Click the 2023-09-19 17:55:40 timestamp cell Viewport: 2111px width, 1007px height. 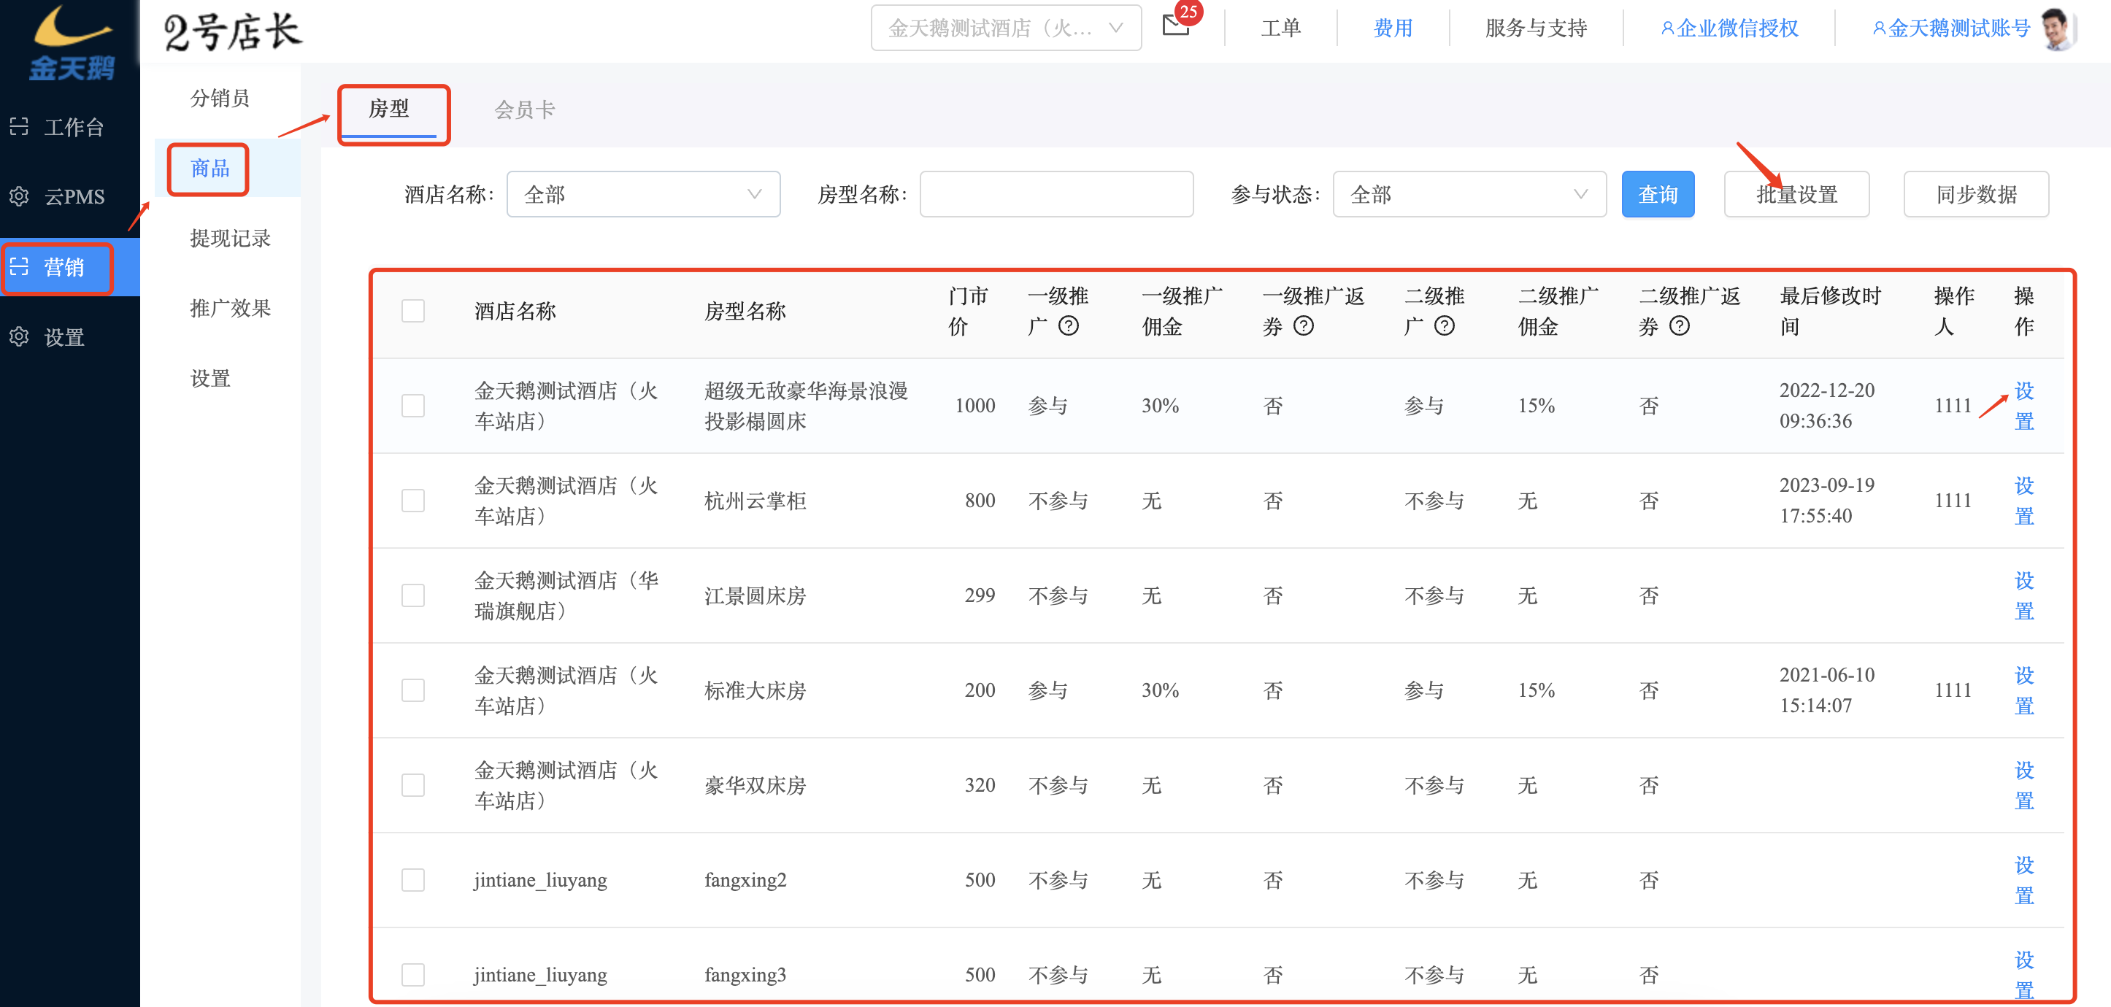click(1826, 501)
